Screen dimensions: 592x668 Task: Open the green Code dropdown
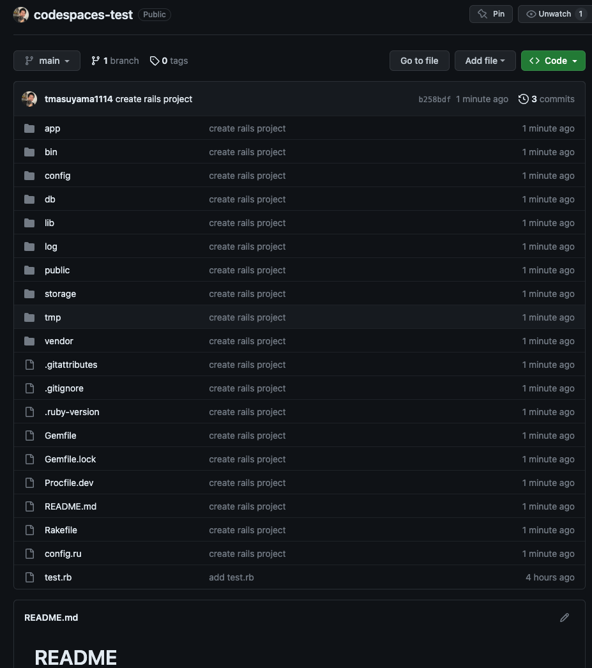tap(553, 61)
